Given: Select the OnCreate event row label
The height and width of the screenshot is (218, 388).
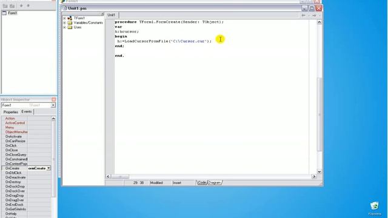Looking at the screenshot, I should pyautogui.click(x=12, y=168).
